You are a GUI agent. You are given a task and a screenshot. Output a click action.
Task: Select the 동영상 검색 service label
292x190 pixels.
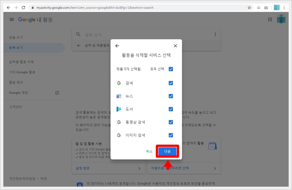(135, 122)
